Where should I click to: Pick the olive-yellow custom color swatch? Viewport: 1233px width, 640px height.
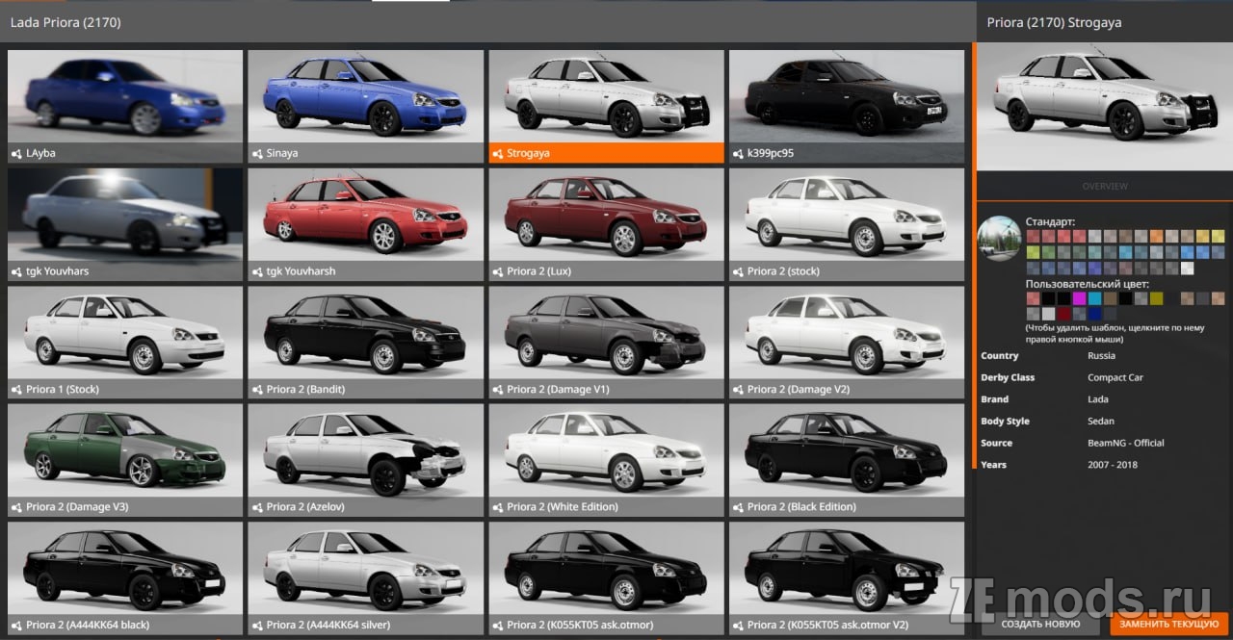(x=1156, y=298)
